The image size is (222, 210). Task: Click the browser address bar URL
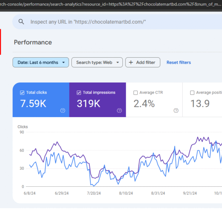pyautogui.click(x=111, y=4)
